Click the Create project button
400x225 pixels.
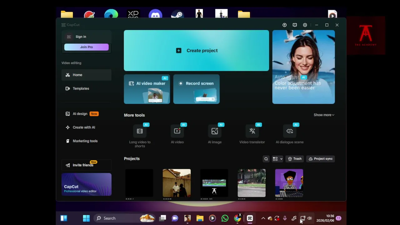[x=196, y=50]
